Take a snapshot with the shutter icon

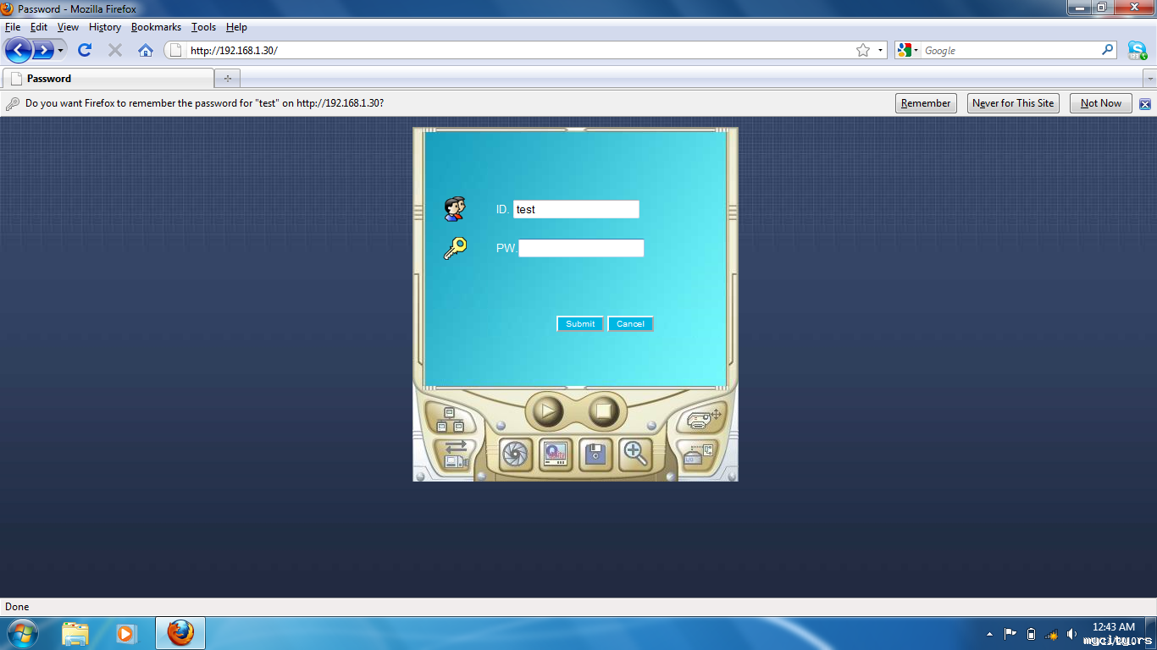515,454
